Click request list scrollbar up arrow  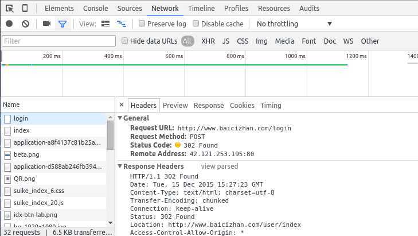[110, 117]
